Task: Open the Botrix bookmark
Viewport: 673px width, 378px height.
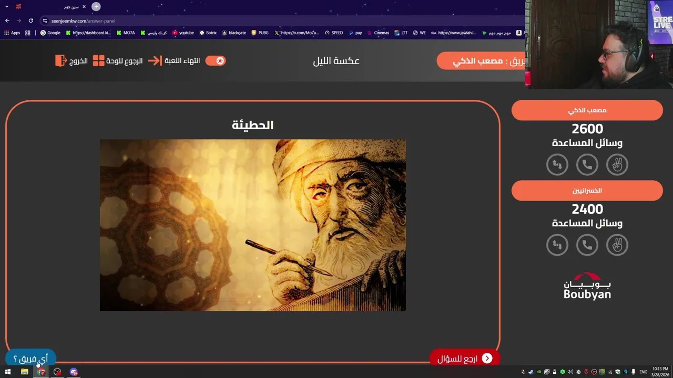Action: point(208,33)
